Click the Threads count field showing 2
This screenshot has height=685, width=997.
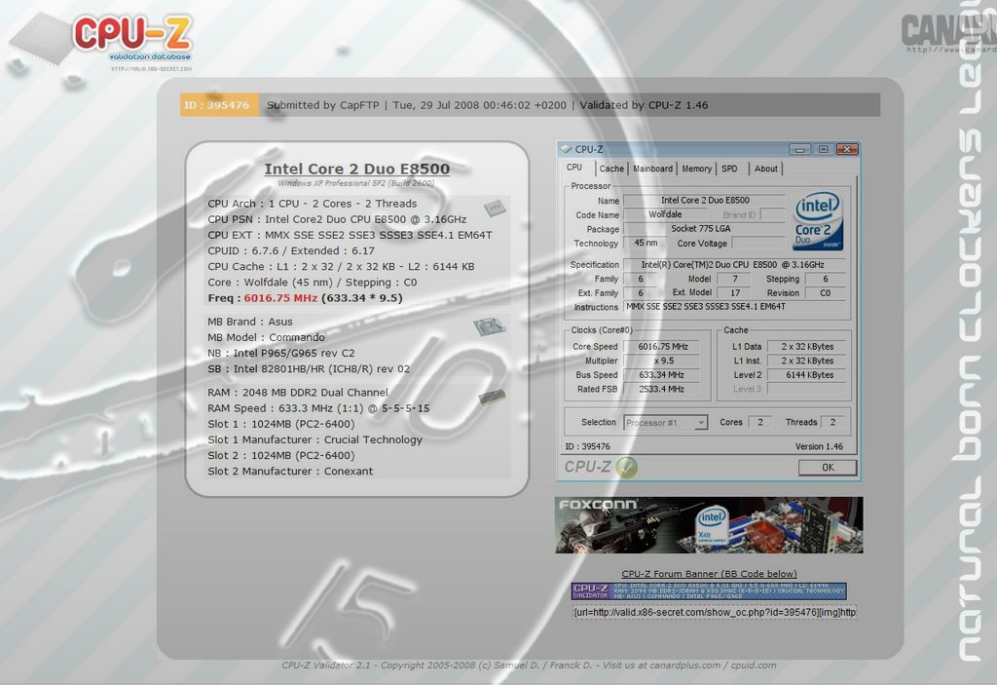832,422
